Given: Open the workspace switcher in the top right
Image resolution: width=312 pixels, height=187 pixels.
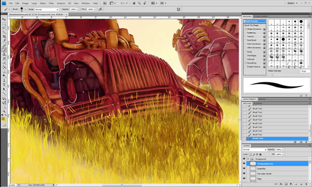Looking at the screenshot, I should click(x=292, y=3).
